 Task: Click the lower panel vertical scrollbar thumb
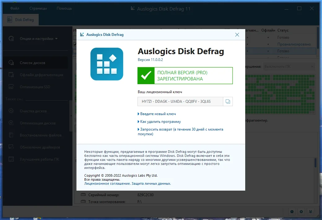click(x=315, y=163)
